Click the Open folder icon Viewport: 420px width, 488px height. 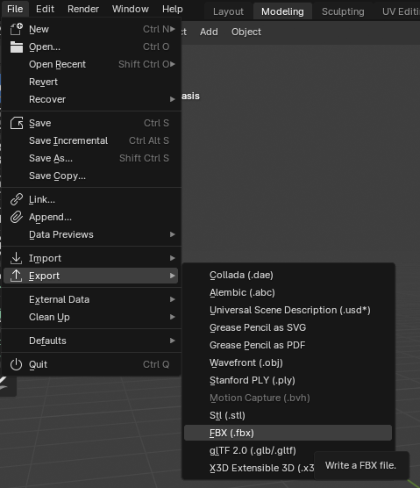16,47
